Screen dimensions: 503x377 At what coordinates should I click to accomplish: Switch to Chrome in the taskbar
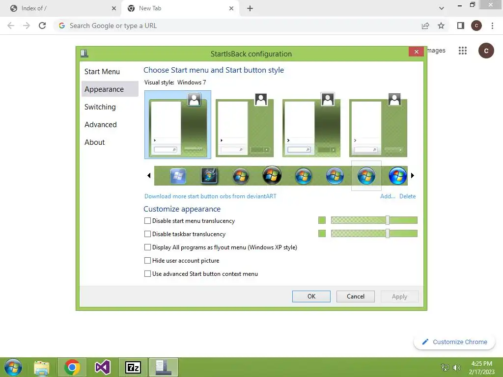[72, 367]
